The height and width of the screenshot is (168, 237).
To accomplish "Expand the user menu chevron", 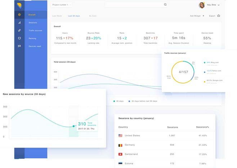I will point(219,5).
